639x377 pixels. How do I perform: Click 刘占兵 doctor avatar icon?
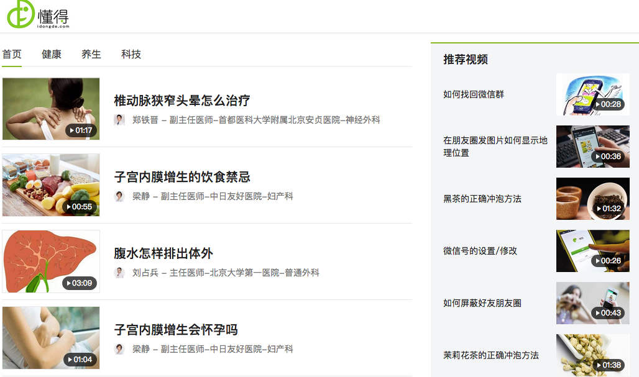119,273
